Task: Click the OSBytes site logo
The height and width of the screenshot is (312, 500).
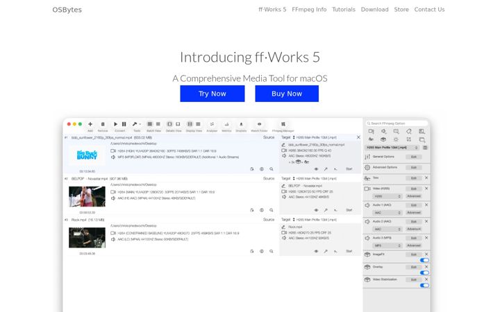Action: pyautogui.click(x=67, y=10)
